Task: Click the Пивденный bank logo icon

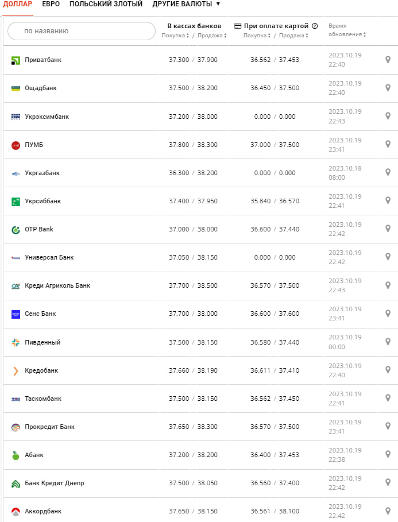Action: (16, 342)
